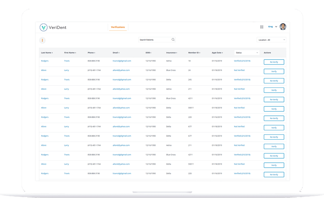Image resolution: width=324 pixels, height=206 pixels.
Task: Open the apps grid icon
Action: (x=262, y=27)
